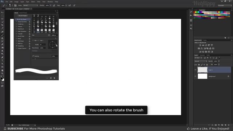
Task: Select the Eyedropper tool
Action: coord(2,28)
